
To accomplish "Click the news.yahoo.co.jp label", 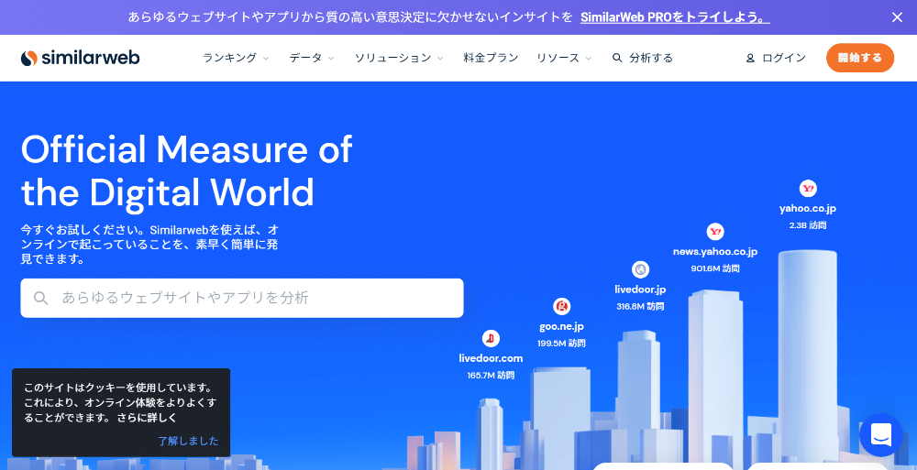I will click(x=715, y=252).
